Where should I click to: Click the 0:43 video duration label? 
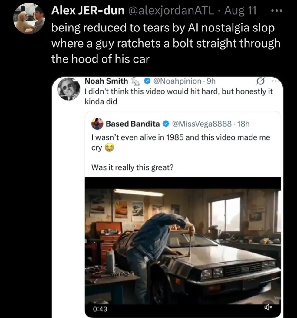[x=100, y=309]
